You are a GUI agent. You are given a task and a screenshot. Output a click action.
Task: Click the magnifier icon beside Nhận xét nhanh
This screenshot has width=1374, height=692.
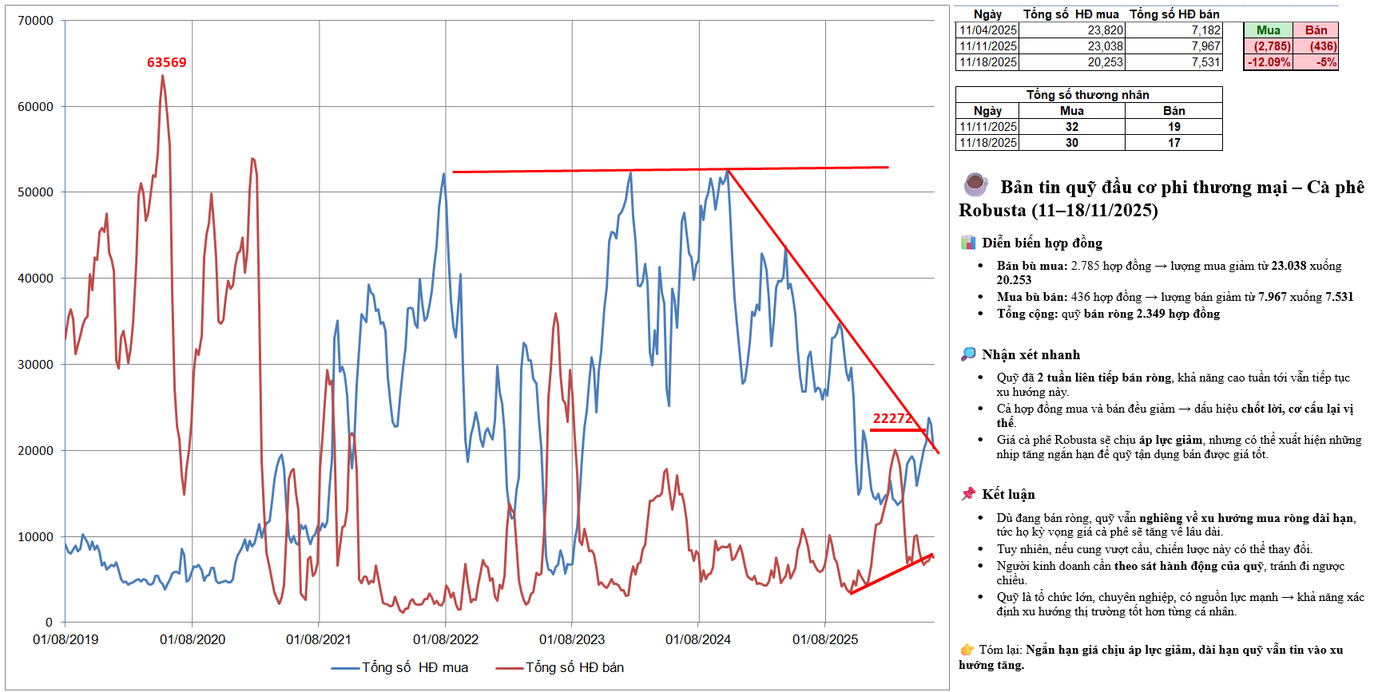[968, 354]
